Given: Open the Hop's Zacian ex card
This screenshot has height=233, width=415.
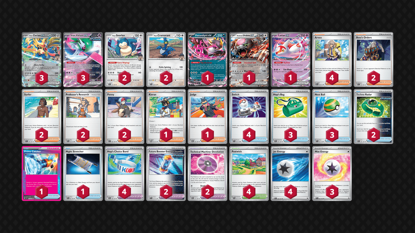Looking at the screenshot, I should [x=41, y=60].
